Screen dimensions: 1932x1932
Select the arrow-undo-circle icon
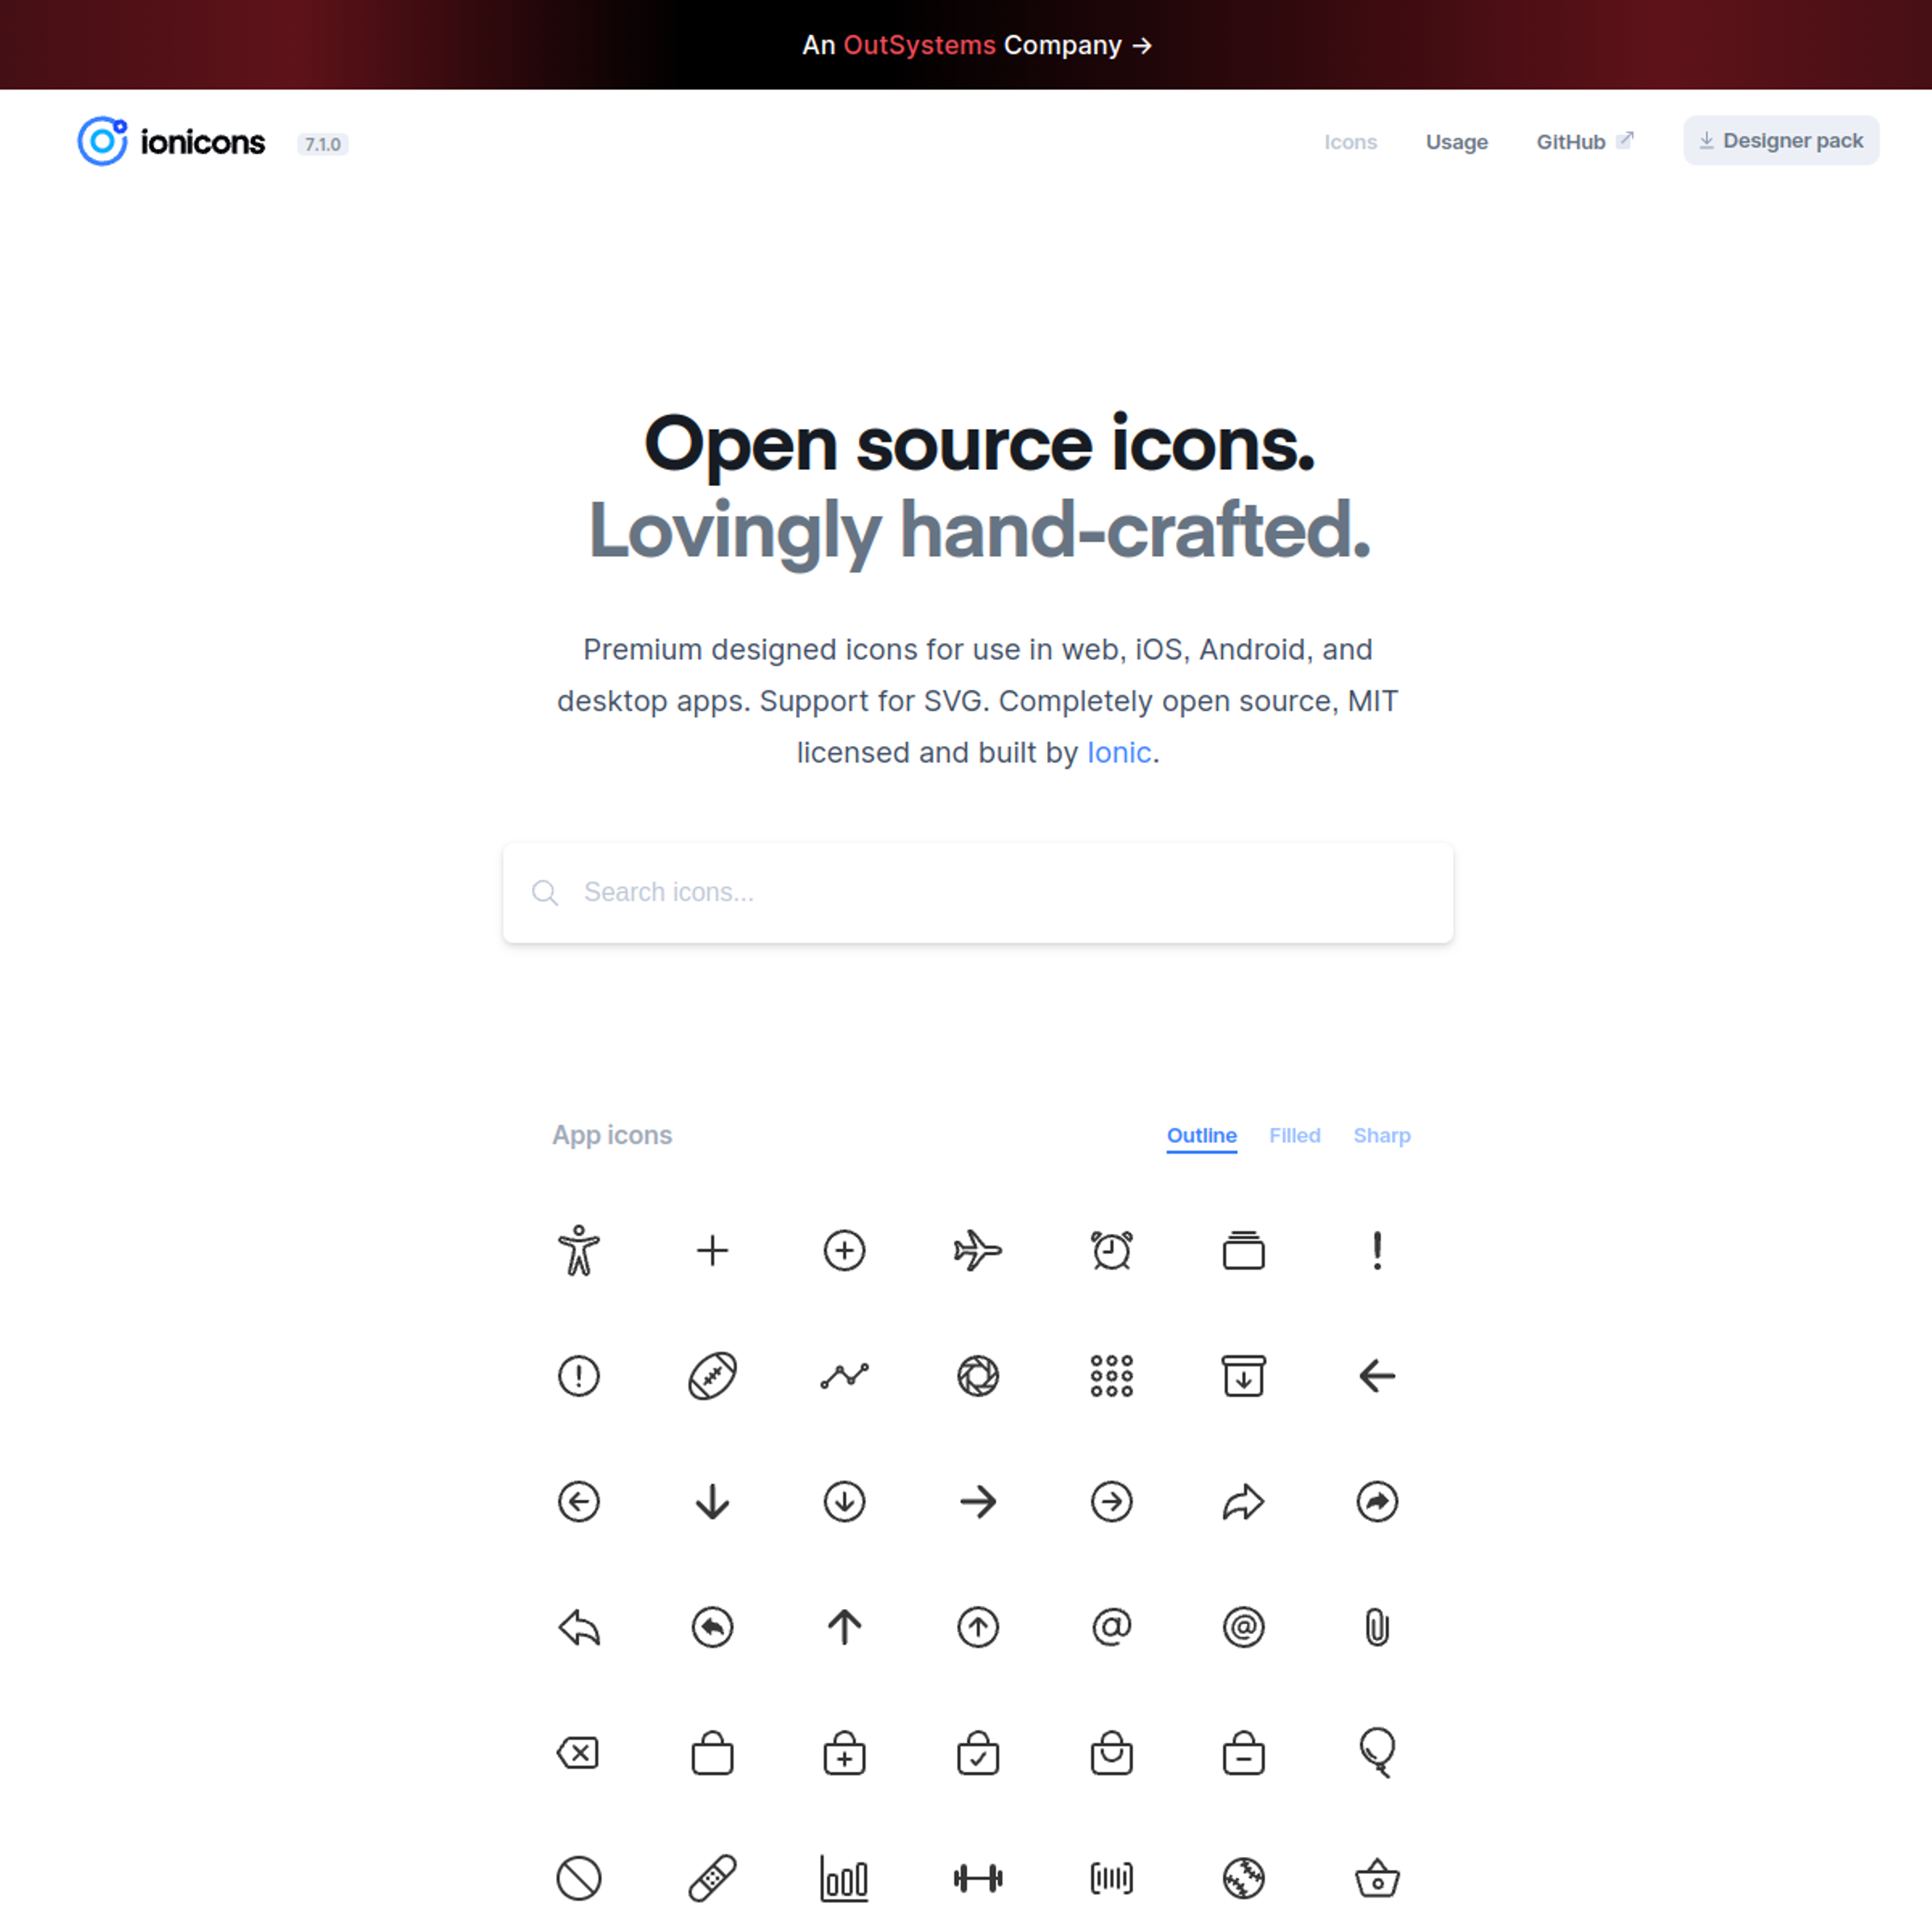point(712,1627)
